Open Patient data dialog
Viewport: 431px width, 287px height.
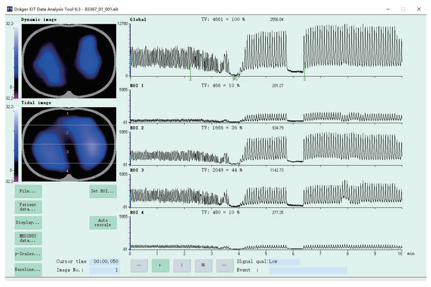tap(28, 207)
